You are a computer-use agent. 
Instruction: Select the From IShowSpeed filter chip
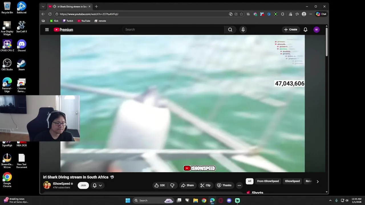pos(268,181)
